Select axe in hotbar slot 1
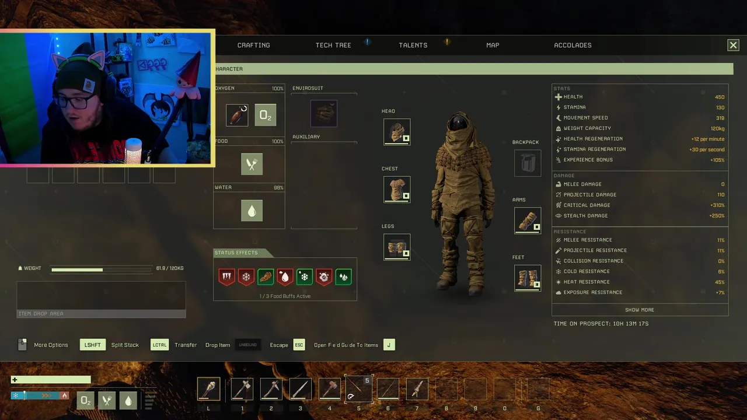 tap(242, 389)
